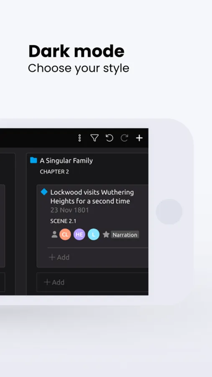
Task: Click the Narration tag
Action: (x=125, y=235)
